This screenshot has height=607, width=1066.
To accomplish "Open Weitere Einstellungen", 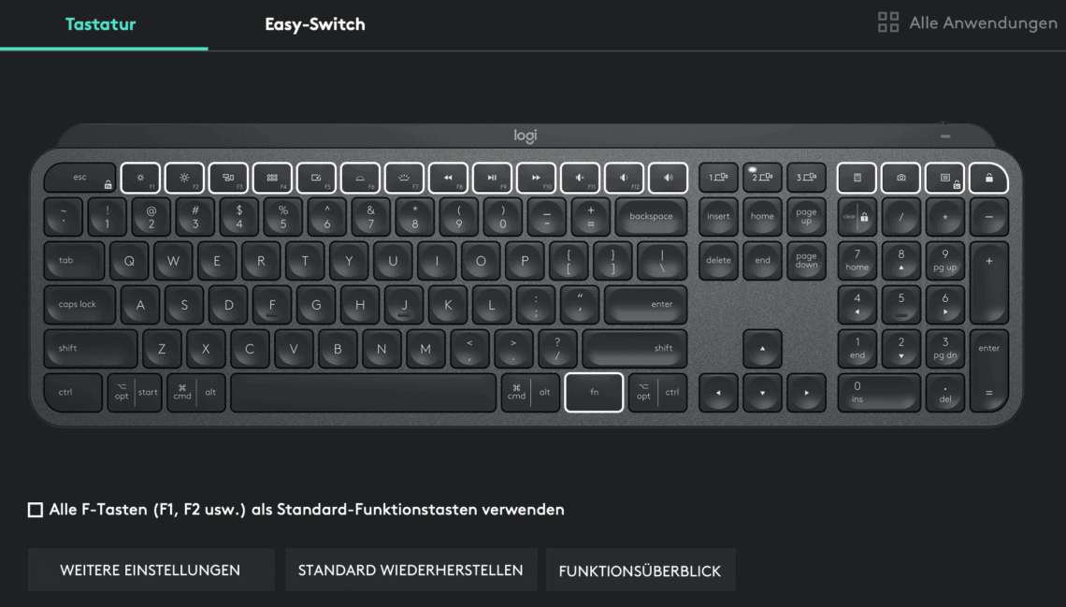I will pos(151,569).
